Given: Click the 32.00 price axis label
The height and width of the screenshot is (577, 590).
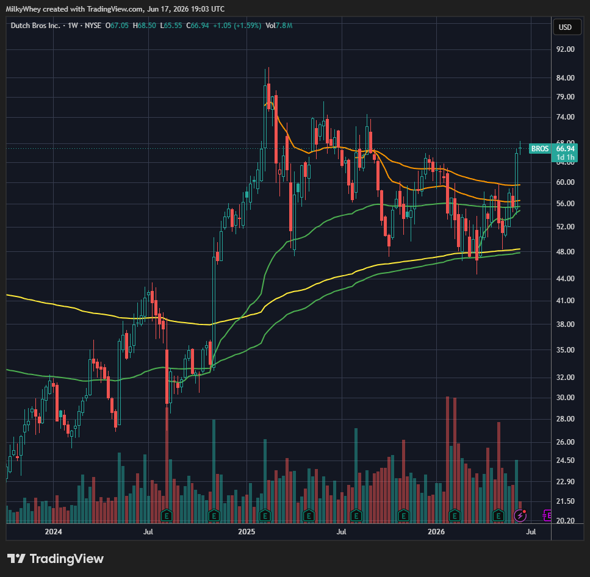Looking at the screenshot, I should (565, 378).
